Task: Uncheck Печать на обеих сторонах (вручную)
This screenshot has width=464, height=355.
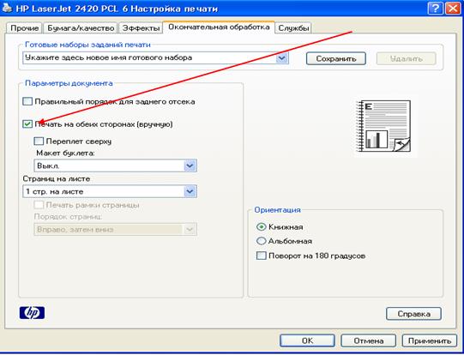Action: (27, 124)
